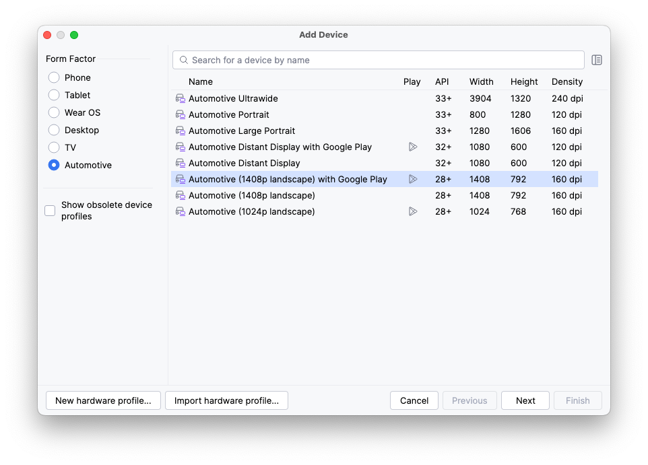Click the device icon next to Automotive Ultrawide

[x=180, y=98]
